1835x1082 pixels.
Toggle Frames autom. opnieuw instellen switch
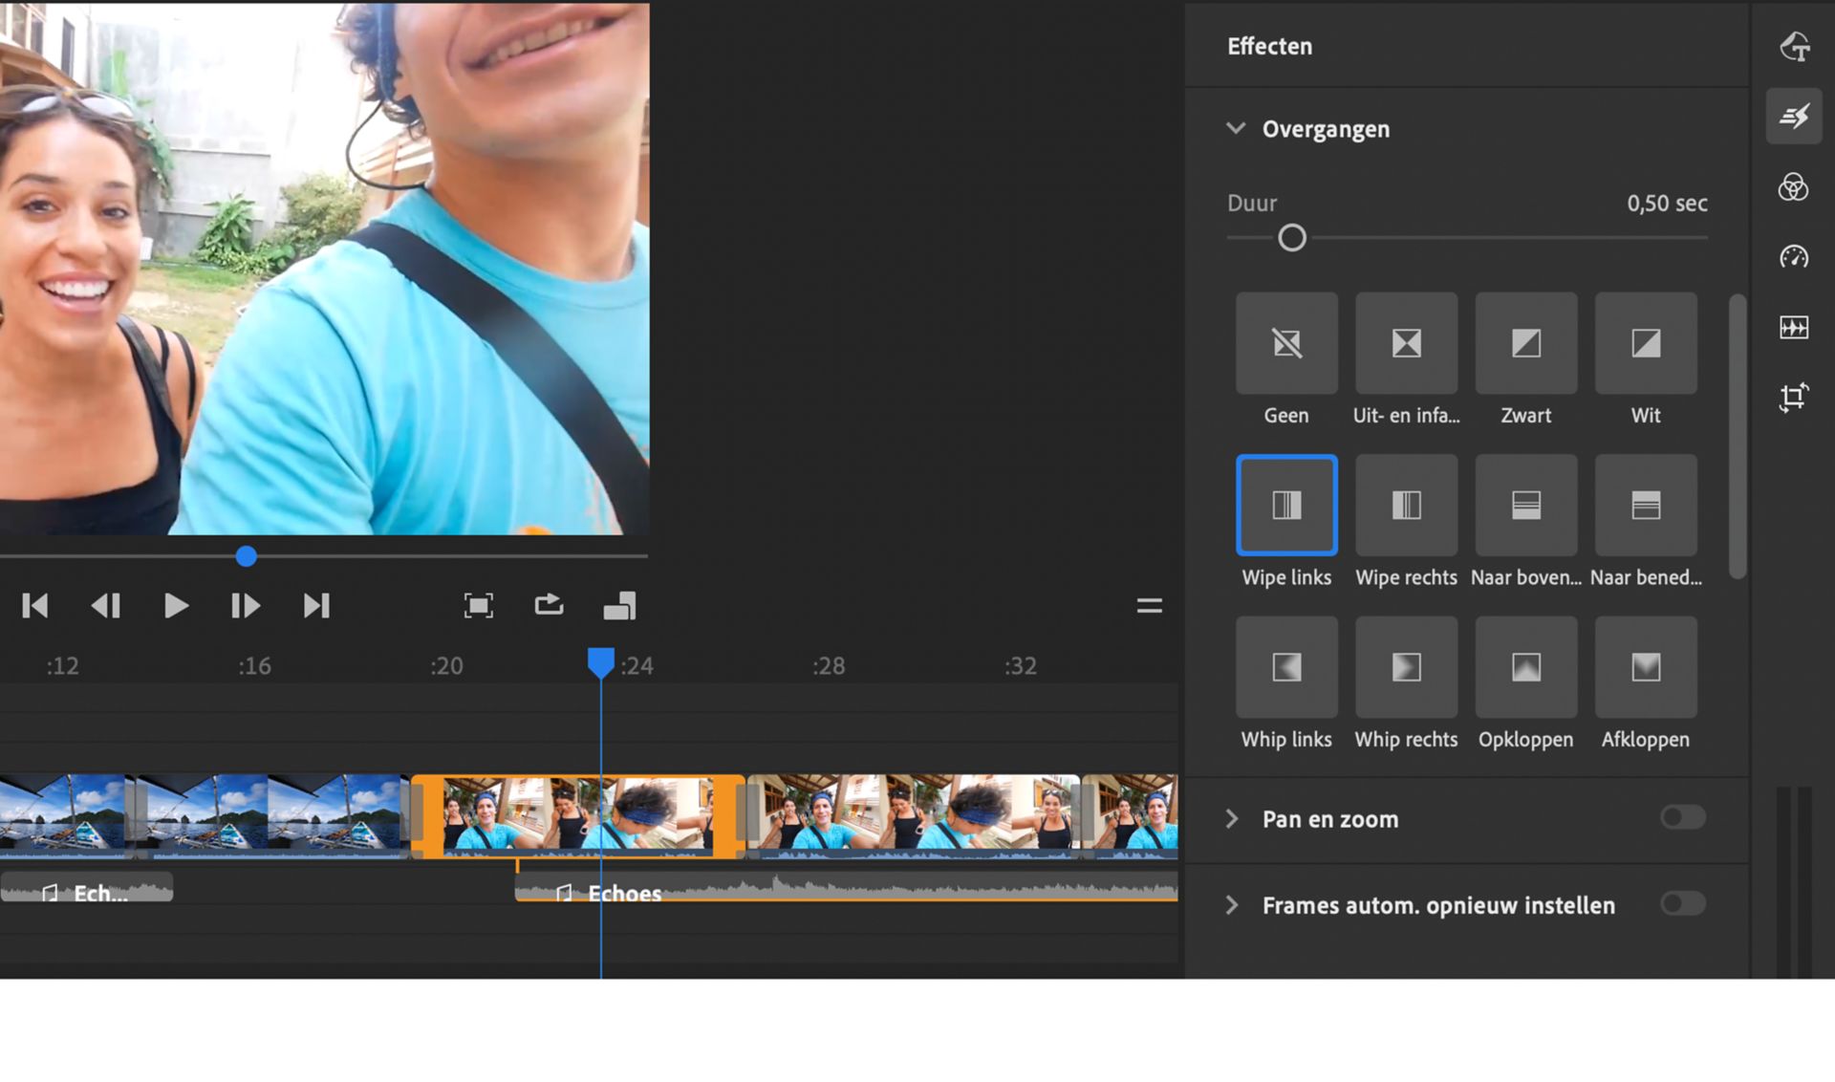pos(1682,903)
